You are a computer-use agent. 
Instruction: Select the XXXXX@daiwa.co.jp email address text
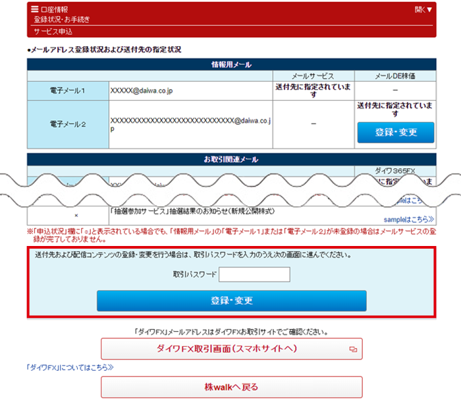click(142, 91)
